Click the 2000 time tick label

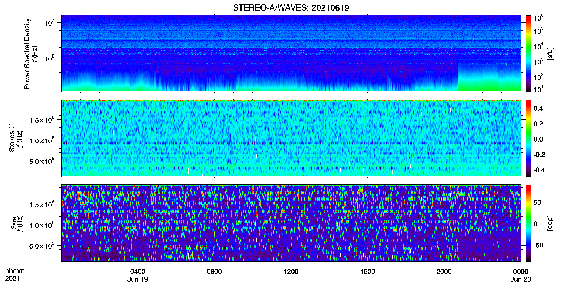(444, 272)
